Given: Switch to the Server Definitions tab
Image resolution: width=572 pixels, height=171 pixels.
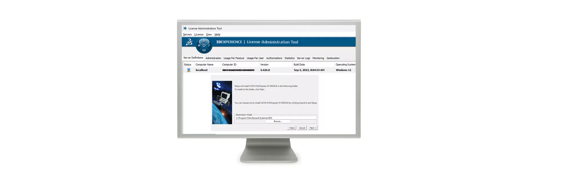Looking at the screenshot, I should pos(193,58).
